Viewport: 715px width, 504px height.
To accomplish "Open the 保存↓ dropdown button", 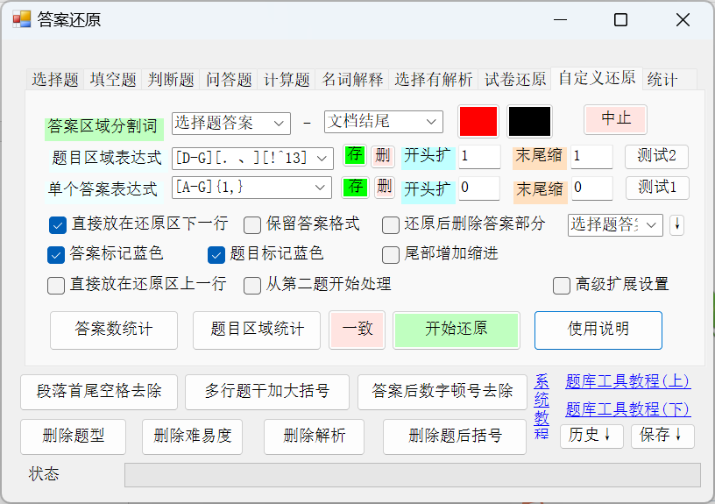I will 662,436.
